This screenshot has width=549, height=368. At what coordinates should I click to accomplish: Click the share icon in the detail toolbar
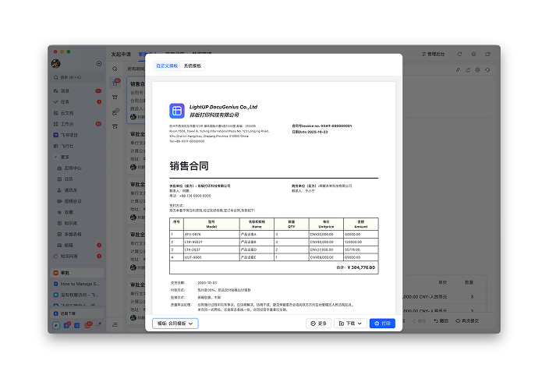[468, 70]
